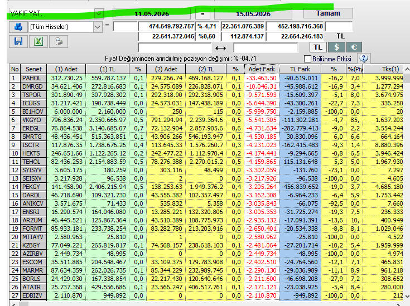Switch currency to TL
Screen dimensions: 410x306
318,47
